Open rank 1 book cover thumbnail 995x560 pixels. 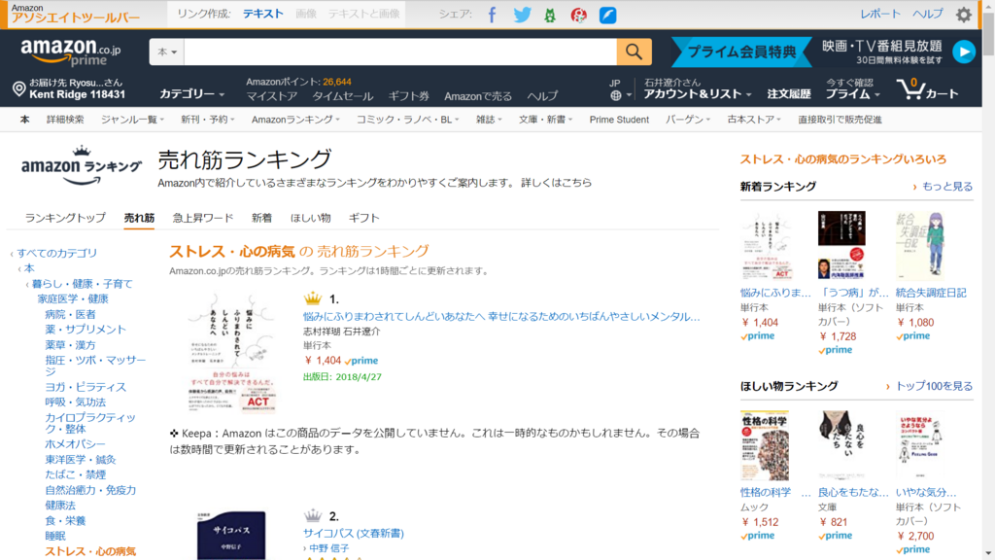(232, 353)
